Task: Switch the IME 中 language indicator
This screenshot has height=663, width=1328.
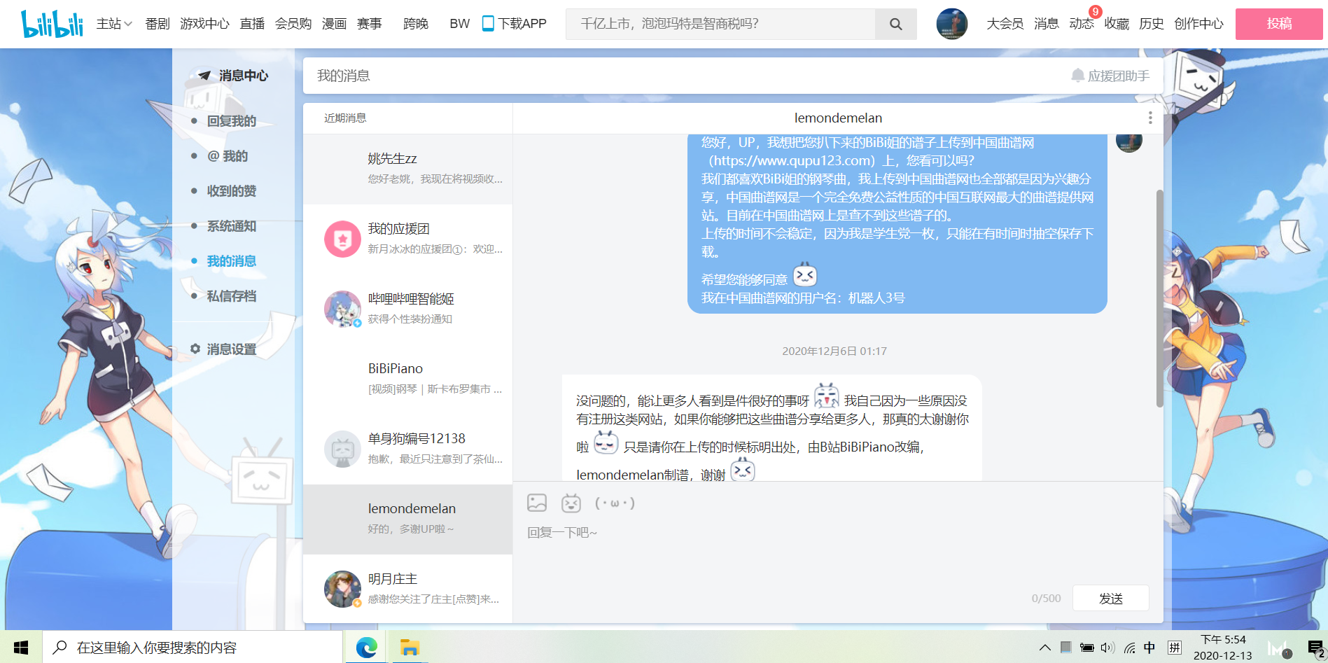Action: (1149, 648)
